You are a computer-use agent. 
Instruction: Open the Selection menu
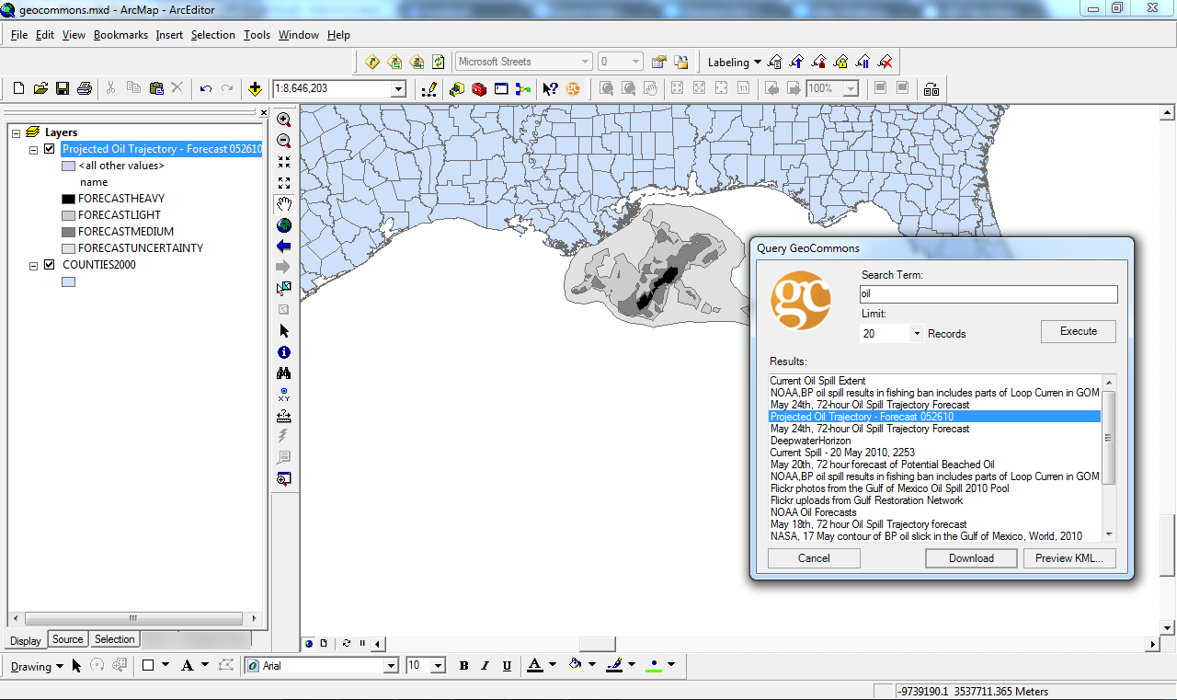click(x=213, y=35)
